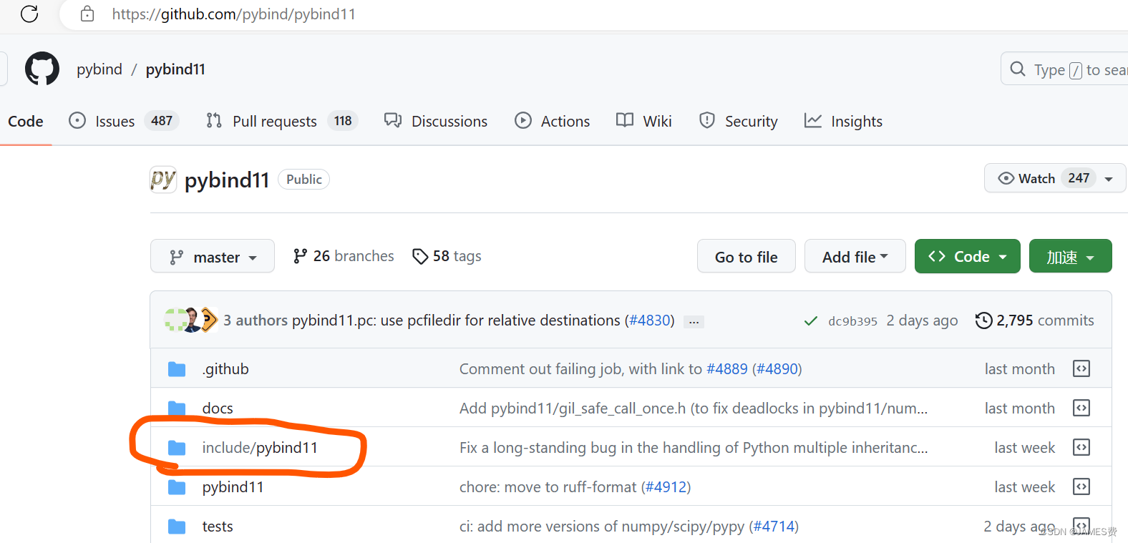The width and height of the screenshot is (1128, 543).
Task: Open code view icon on pybind11 row
Action: click(1081, 486)
